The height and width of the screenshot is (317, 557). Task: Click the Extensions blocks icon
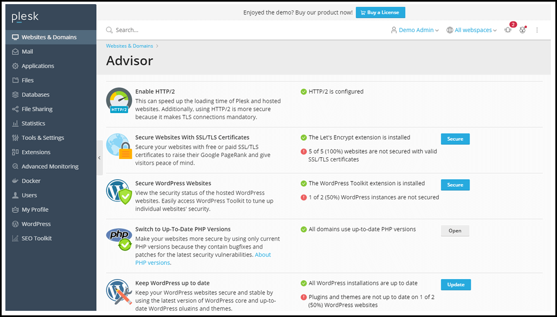point(15,152)
